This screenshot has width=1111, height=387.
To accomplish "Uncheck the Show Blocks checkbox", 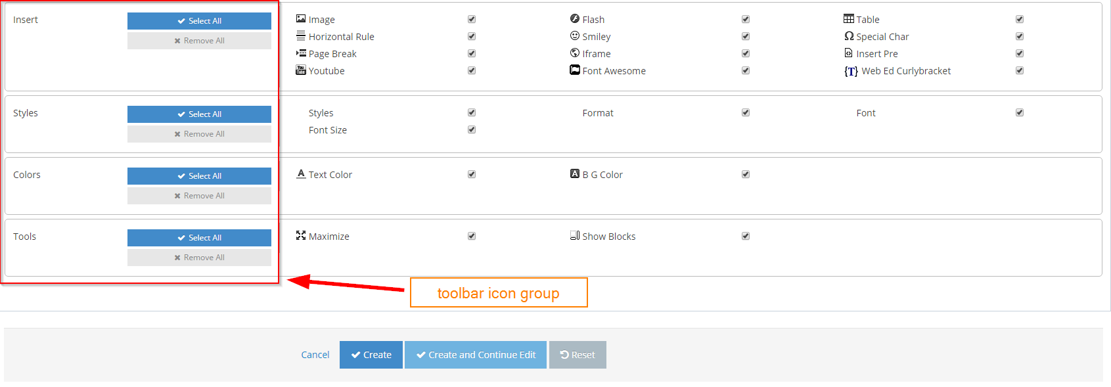I will point(745,235).
